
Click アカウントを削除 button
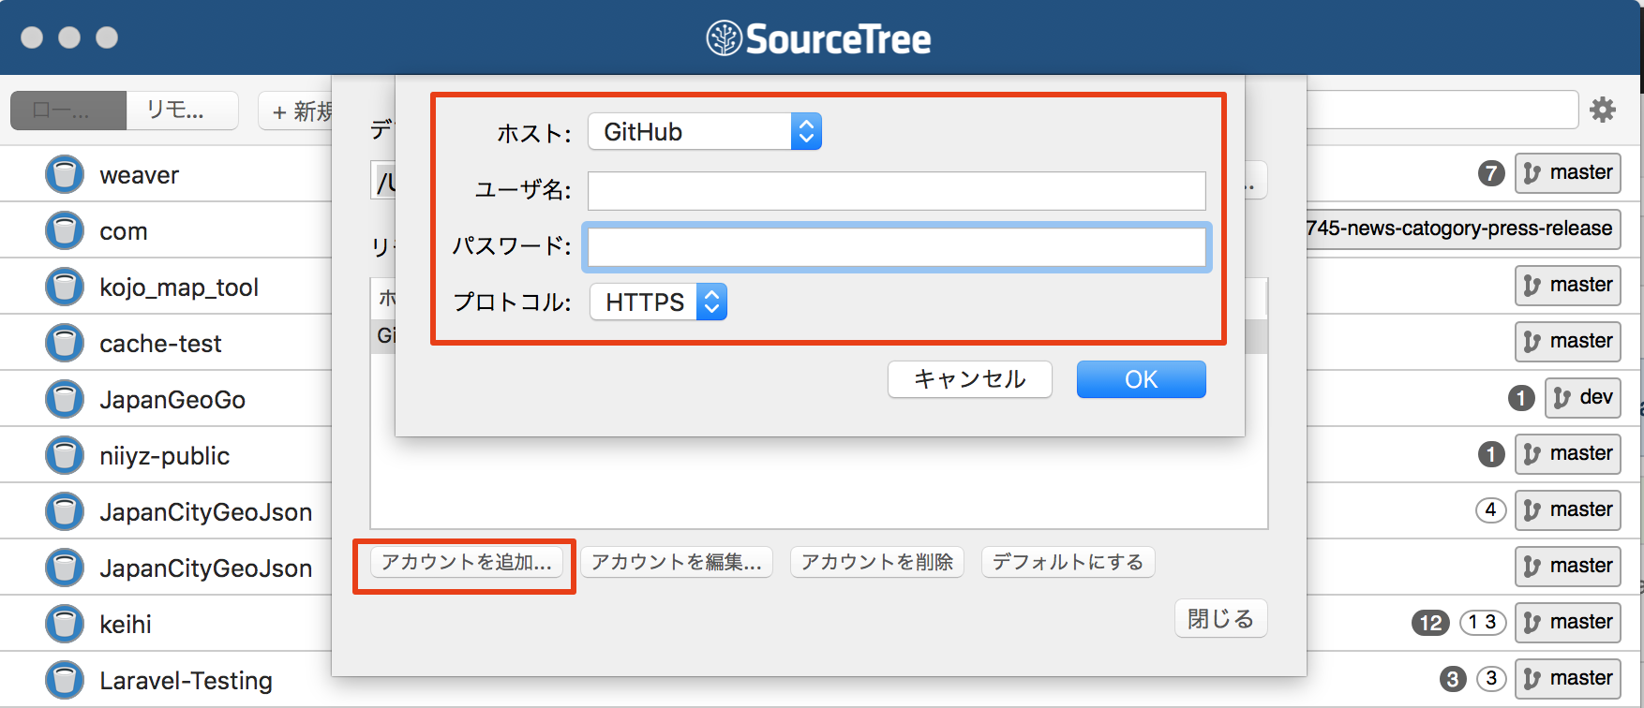pyautogui.click(x=877, y=562)
